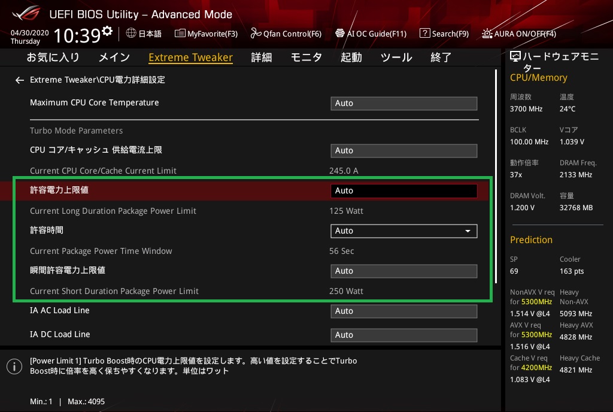The height and width of the screenshot is (412, 613).
Task: Select Maximum CPU Core Temperature label
Action: [95, 102]
